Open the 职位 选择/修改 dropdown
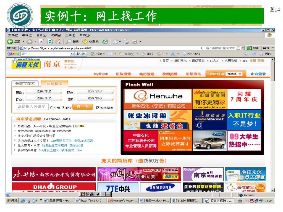 [95, 92]
